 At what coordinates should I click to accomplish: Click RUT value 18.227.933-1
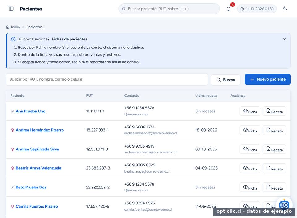(x=97, y=130)
